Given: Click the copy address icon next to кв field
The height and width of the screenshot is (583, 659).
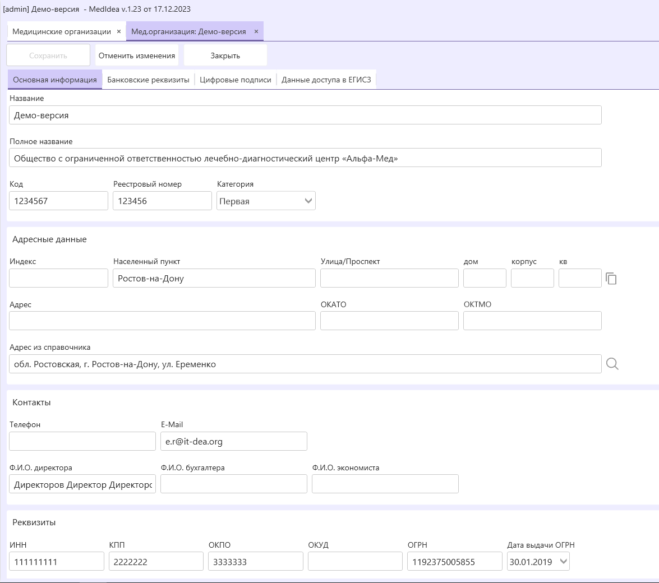Looking at the screenshot, I should (x=611, y=279).
